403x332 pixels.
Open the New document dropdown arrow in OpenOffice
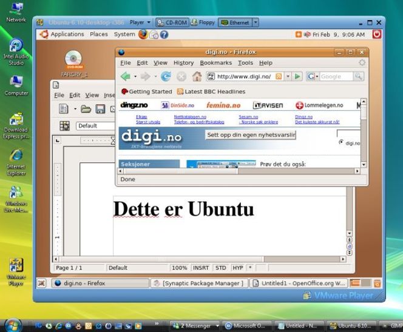point(75,109)
